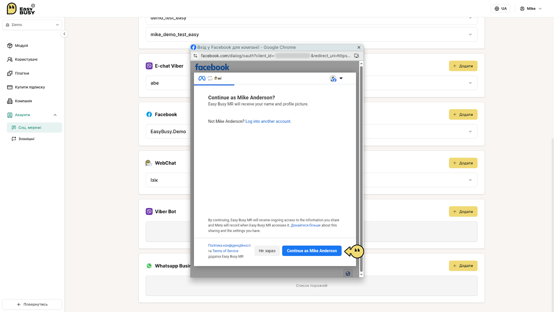Add a WebChat account
This screenshot has width=554, height=312.
pos(463,163)
